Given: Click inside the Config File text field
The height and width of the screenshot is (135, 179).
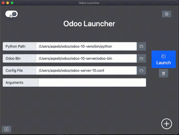Looking at the screenshot, I should coord(86,71).
